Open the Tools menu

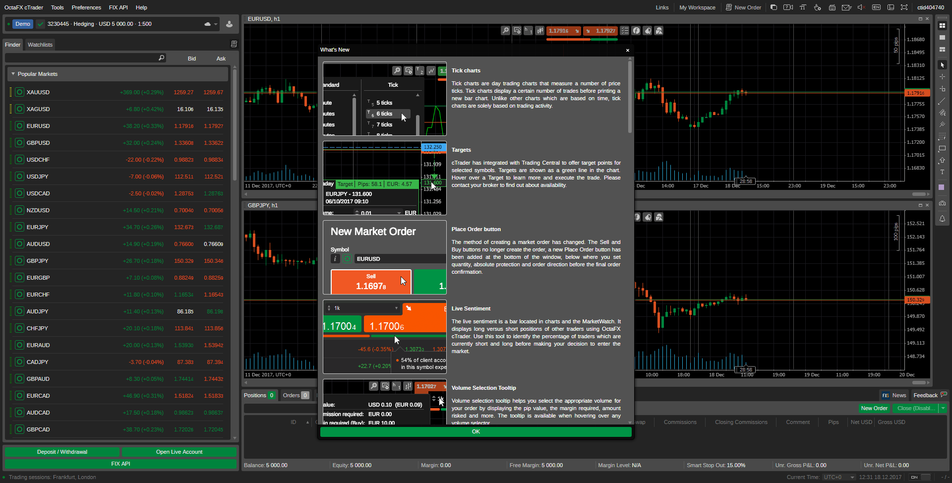click(58, 7)
